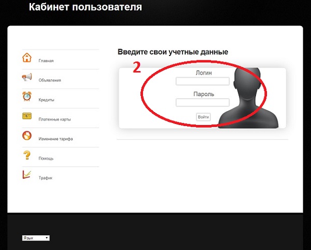Select Изменение тарифа in the sidebar
Screen dimensions: 311x250
point(55,138)
